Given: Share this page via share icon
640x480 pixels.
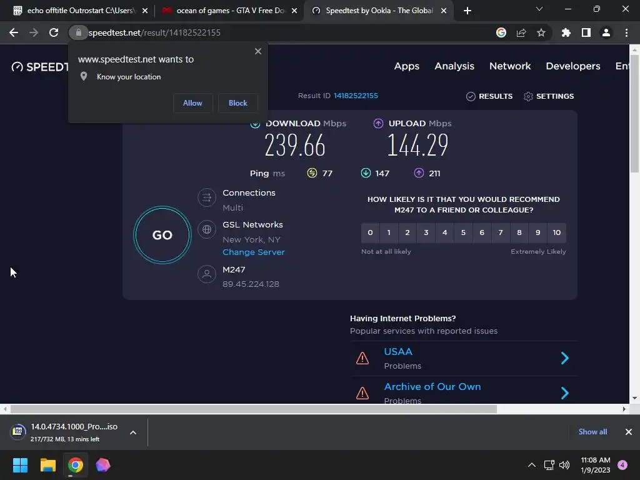Looking at the screenshot, I should (x=521, y=32).
